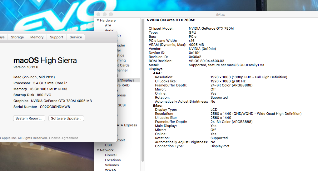Switch to the Storage tab
This screenshot has width=318, height=171.
coord(17,37)
